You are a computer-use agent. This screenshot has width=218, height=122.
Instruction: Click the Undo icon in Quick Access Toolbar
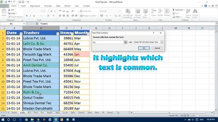9,2
